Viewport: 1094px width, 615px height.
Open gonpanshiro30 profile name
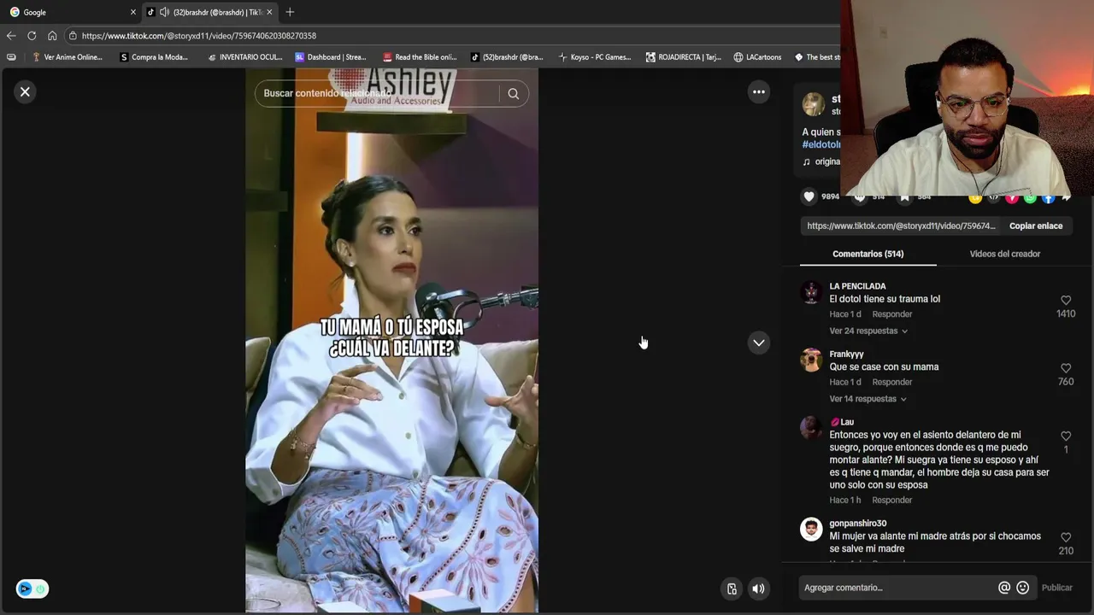pyautogui.click(x=857, y=523)
